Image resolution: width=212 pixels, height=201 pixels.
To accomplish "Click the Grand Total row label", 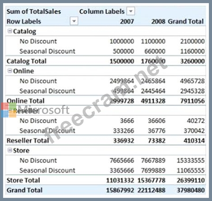I will pos(25,190).
